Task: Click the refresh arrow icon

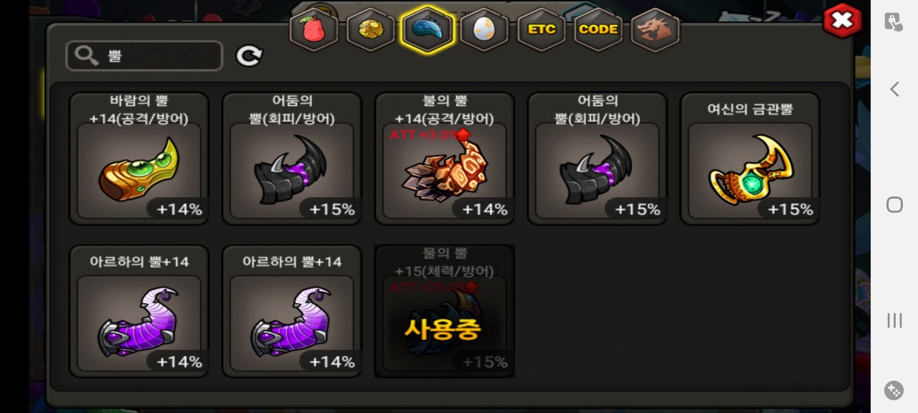Action: [250, 56]
